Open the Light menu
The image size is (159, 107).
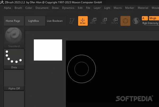[107, 8]
